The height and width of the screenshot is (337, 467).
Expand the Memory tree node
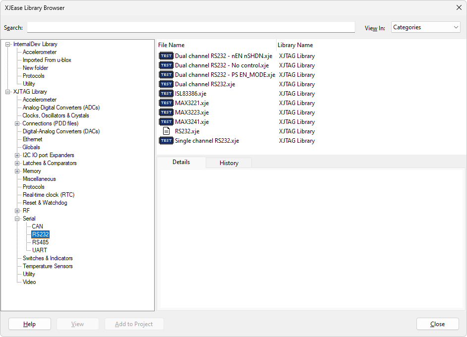coord(17,171)
